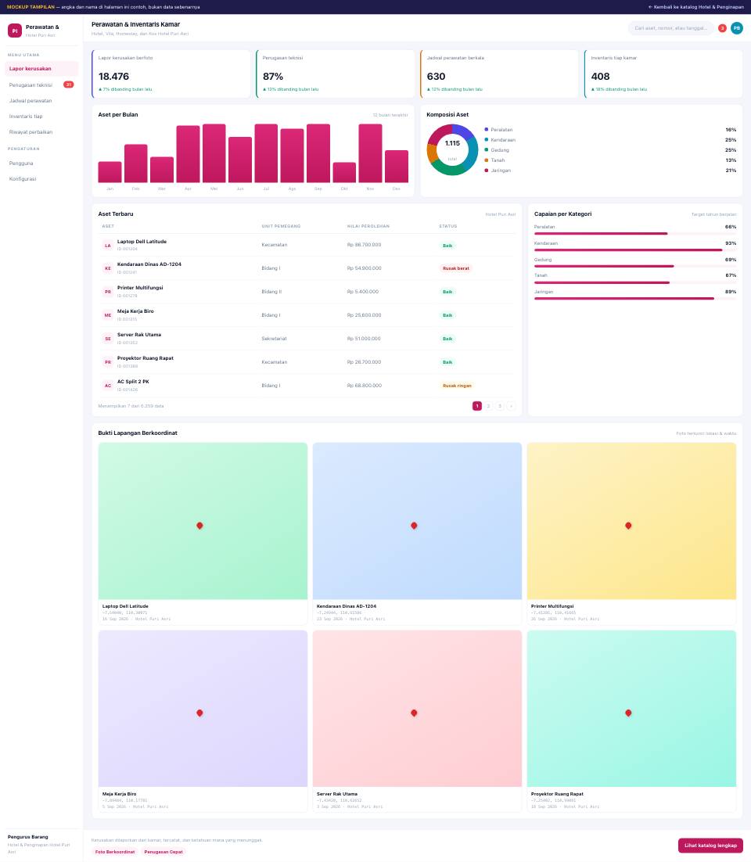The height and width of the screenshot is (862, 751).
Task: Click the Foto Berkoordinat tag
Action: 115,852
